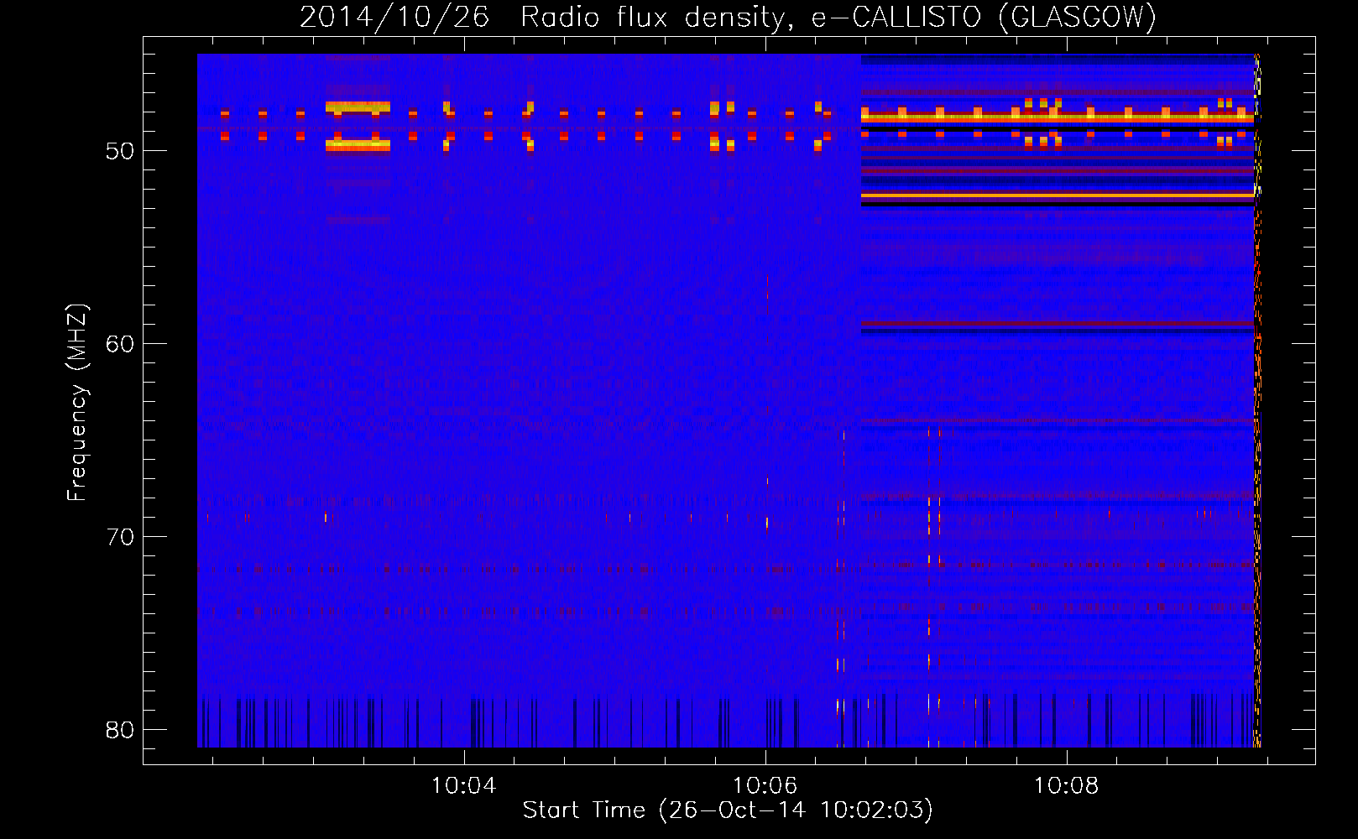Click the 'Start Time (26-Oct-14 10:02:03)' axis label
Screen dimensions: 1358x839
pyautogui.click(x=728, y=810)
